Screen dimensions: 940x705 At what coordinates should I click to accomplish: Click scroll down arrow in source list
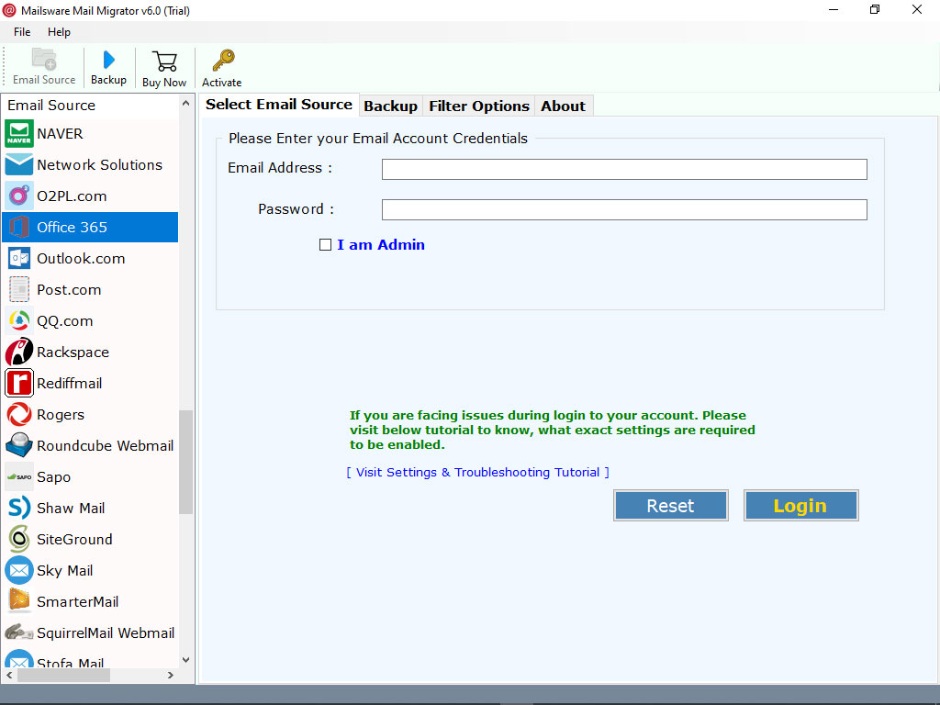[x=185, y=660]
